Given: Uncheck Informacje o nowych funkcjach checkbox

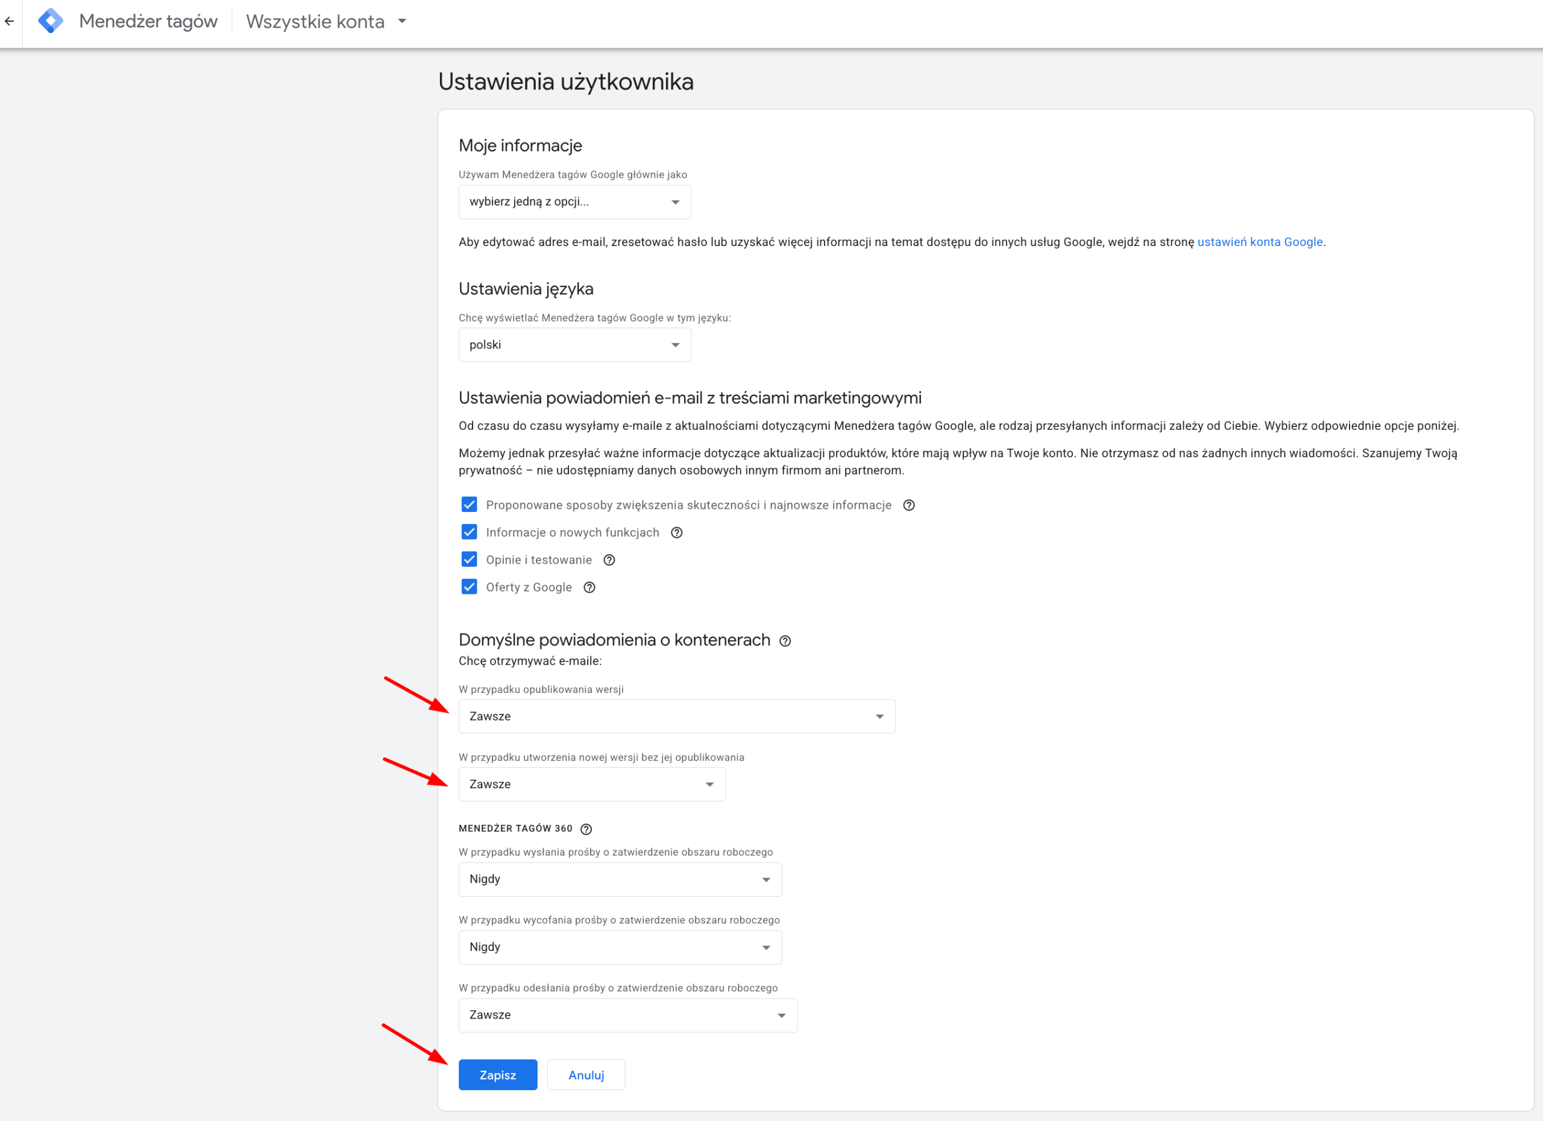Looking at the screenshot, I should point(470,532).
